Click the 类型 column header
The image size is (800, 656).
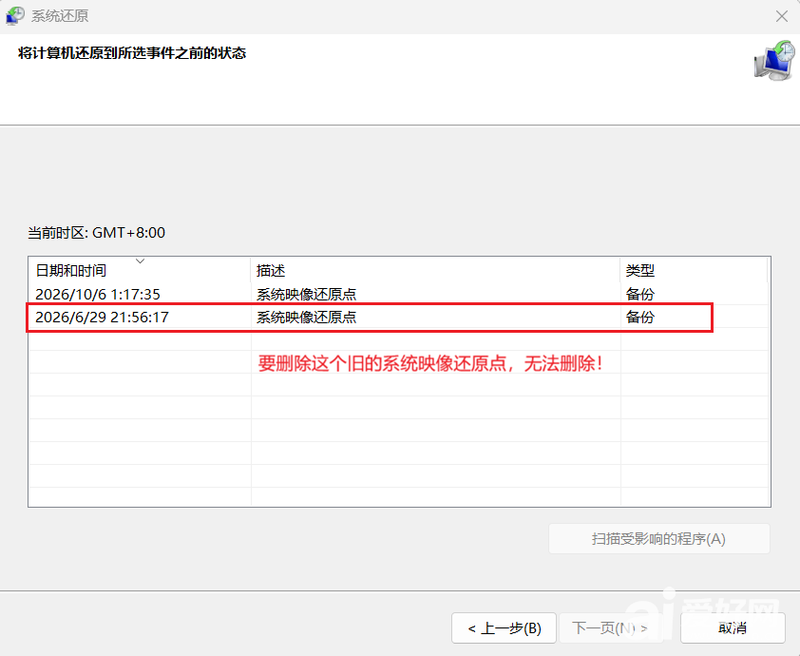(x=694, y=270)
